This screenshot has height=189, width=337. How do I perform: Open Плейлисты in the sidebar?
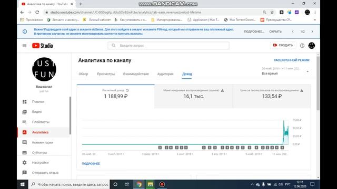click(41, 122)
